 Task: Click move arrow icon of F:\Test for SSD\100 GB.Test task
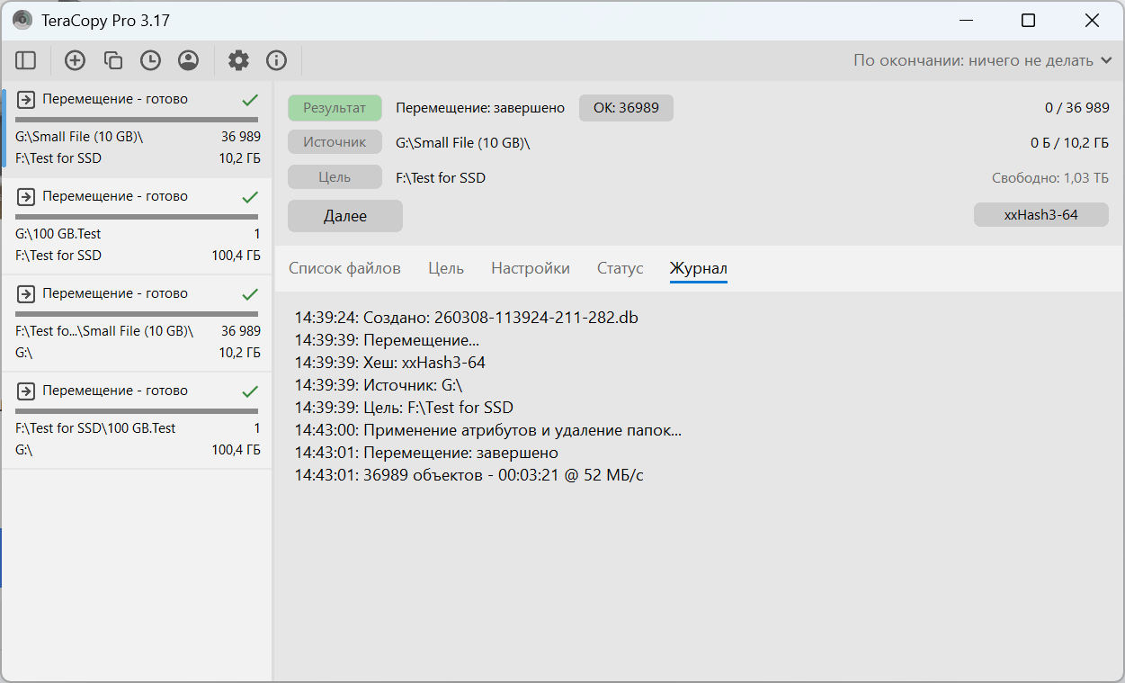[26, 391]
